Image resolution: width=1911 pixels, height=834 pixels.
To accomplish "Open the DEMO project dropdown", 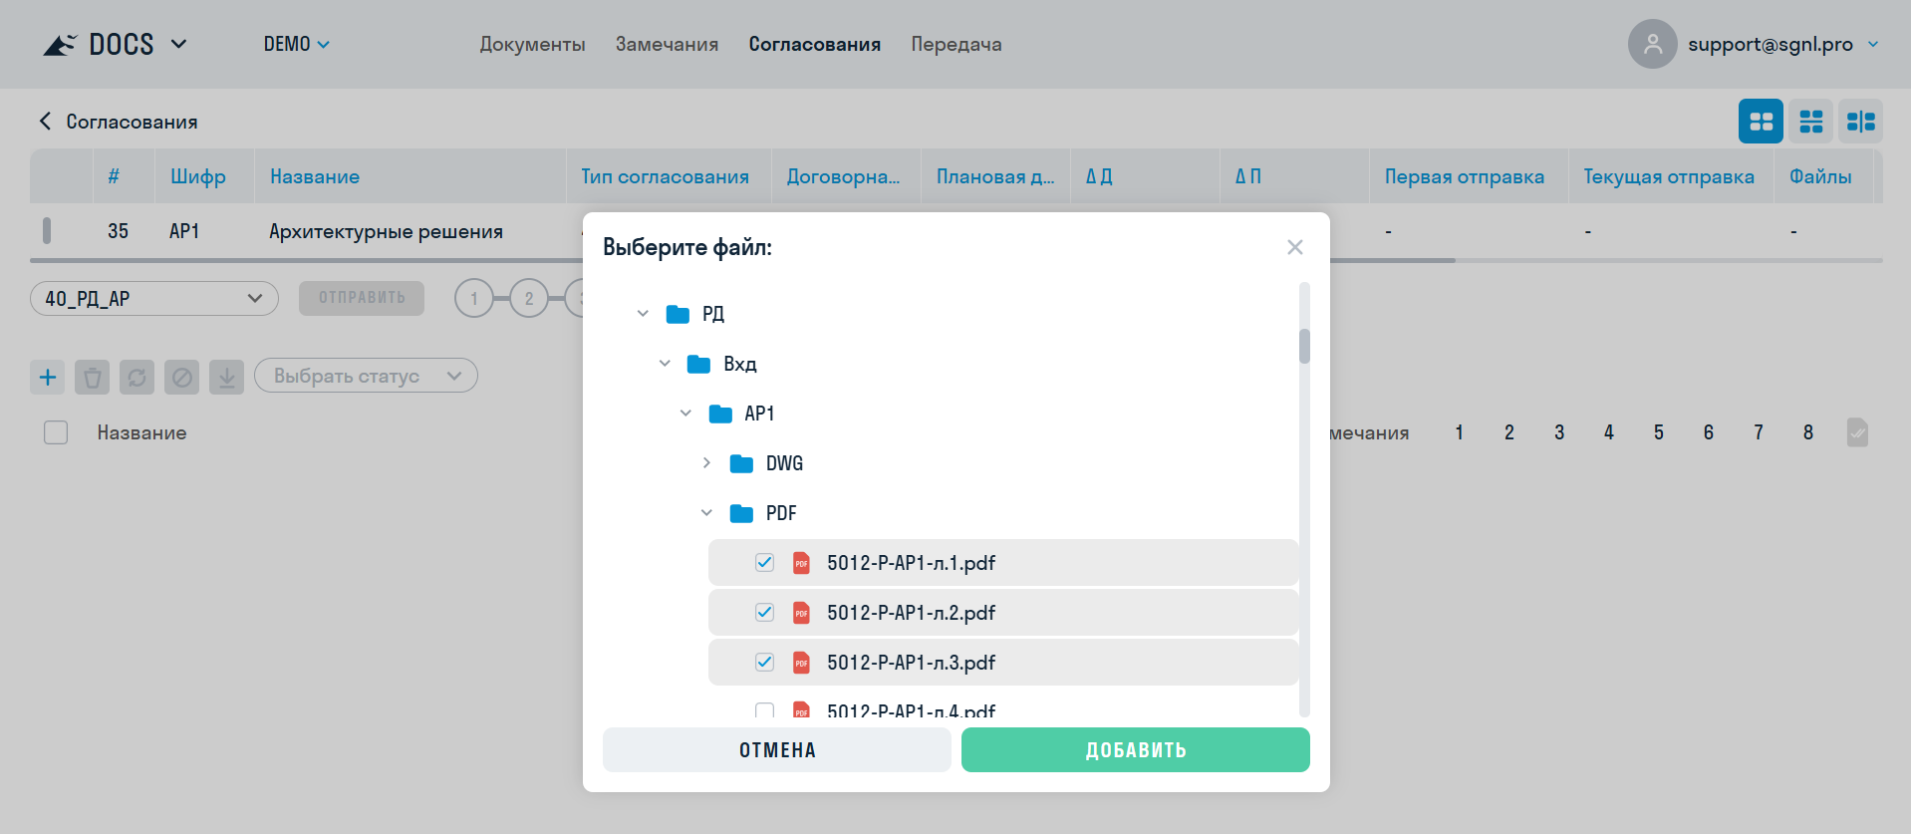I will pos(296,44).
